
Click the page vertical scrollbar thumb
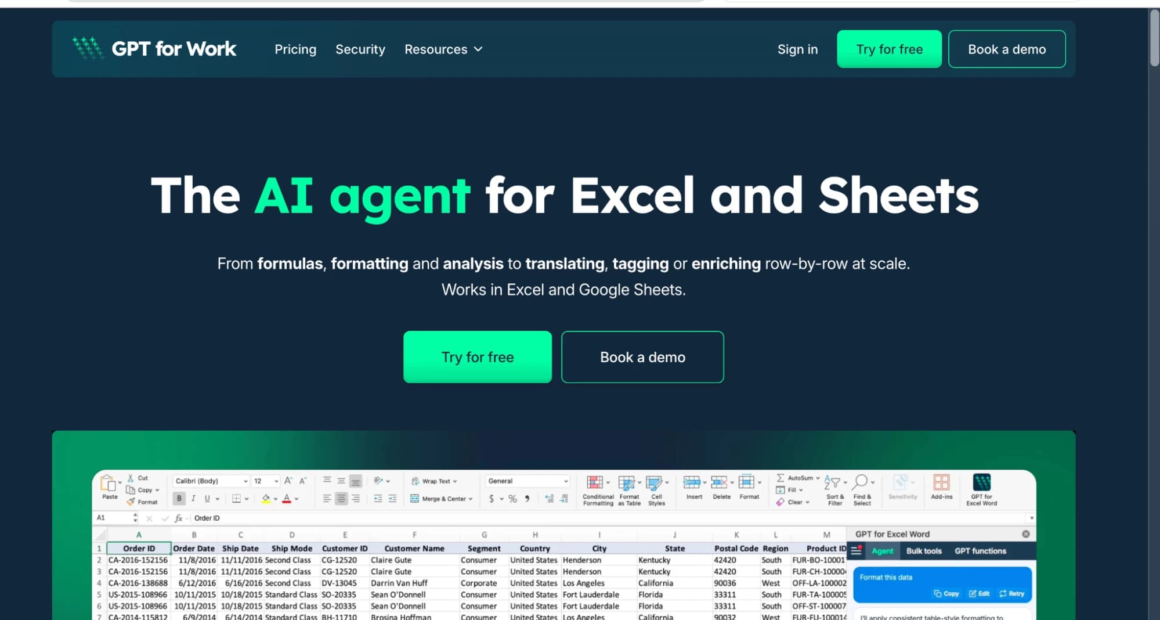tap(1154, 38)
